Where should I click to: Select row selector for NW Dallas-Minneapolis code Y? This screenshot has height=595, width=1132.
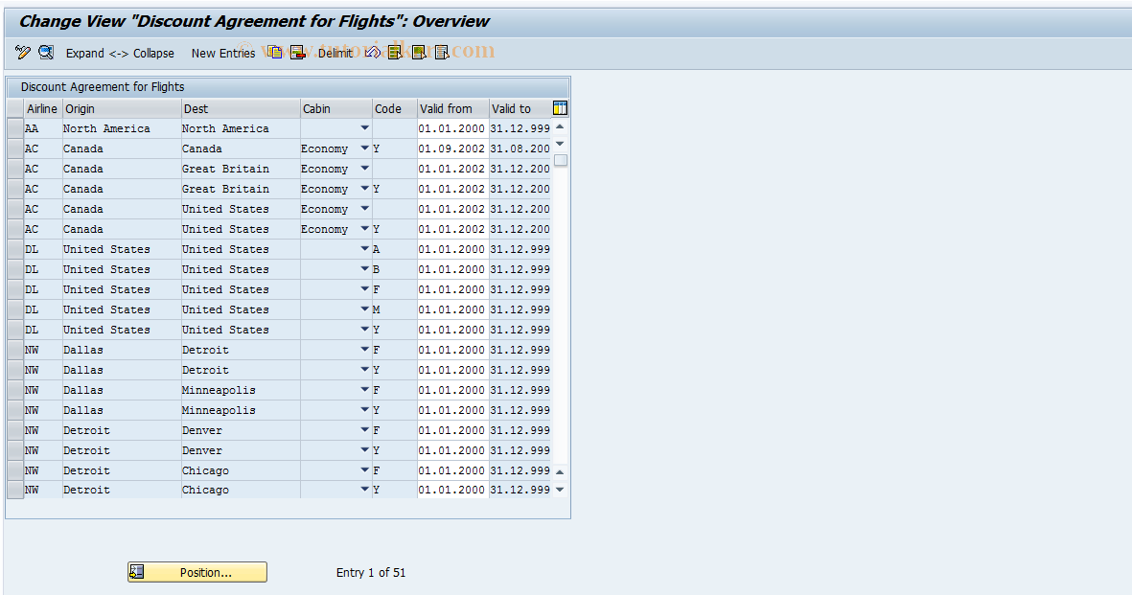pos(15,410)
